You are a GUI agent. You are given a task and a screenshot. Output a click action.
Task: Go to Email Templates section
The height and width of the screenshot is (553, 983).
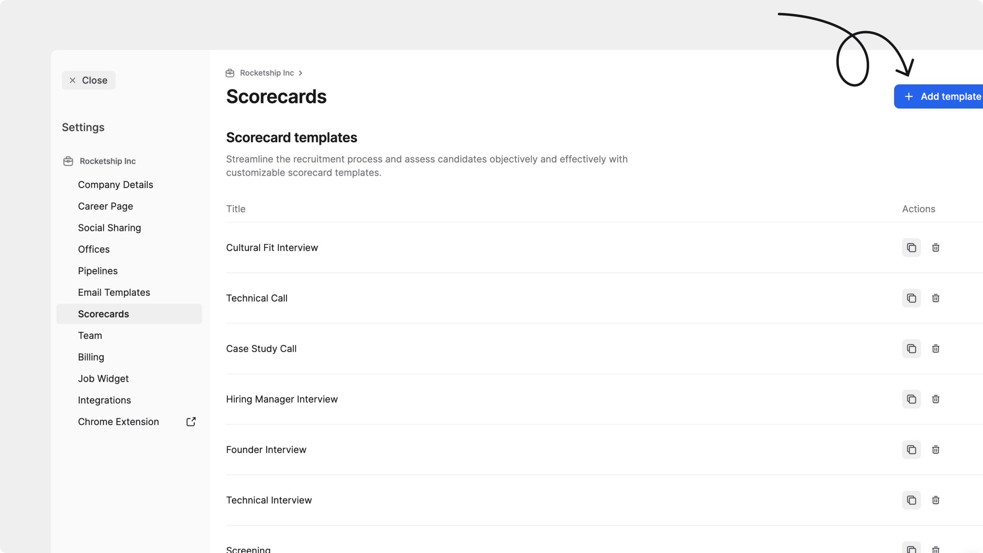tap(114, 292)
